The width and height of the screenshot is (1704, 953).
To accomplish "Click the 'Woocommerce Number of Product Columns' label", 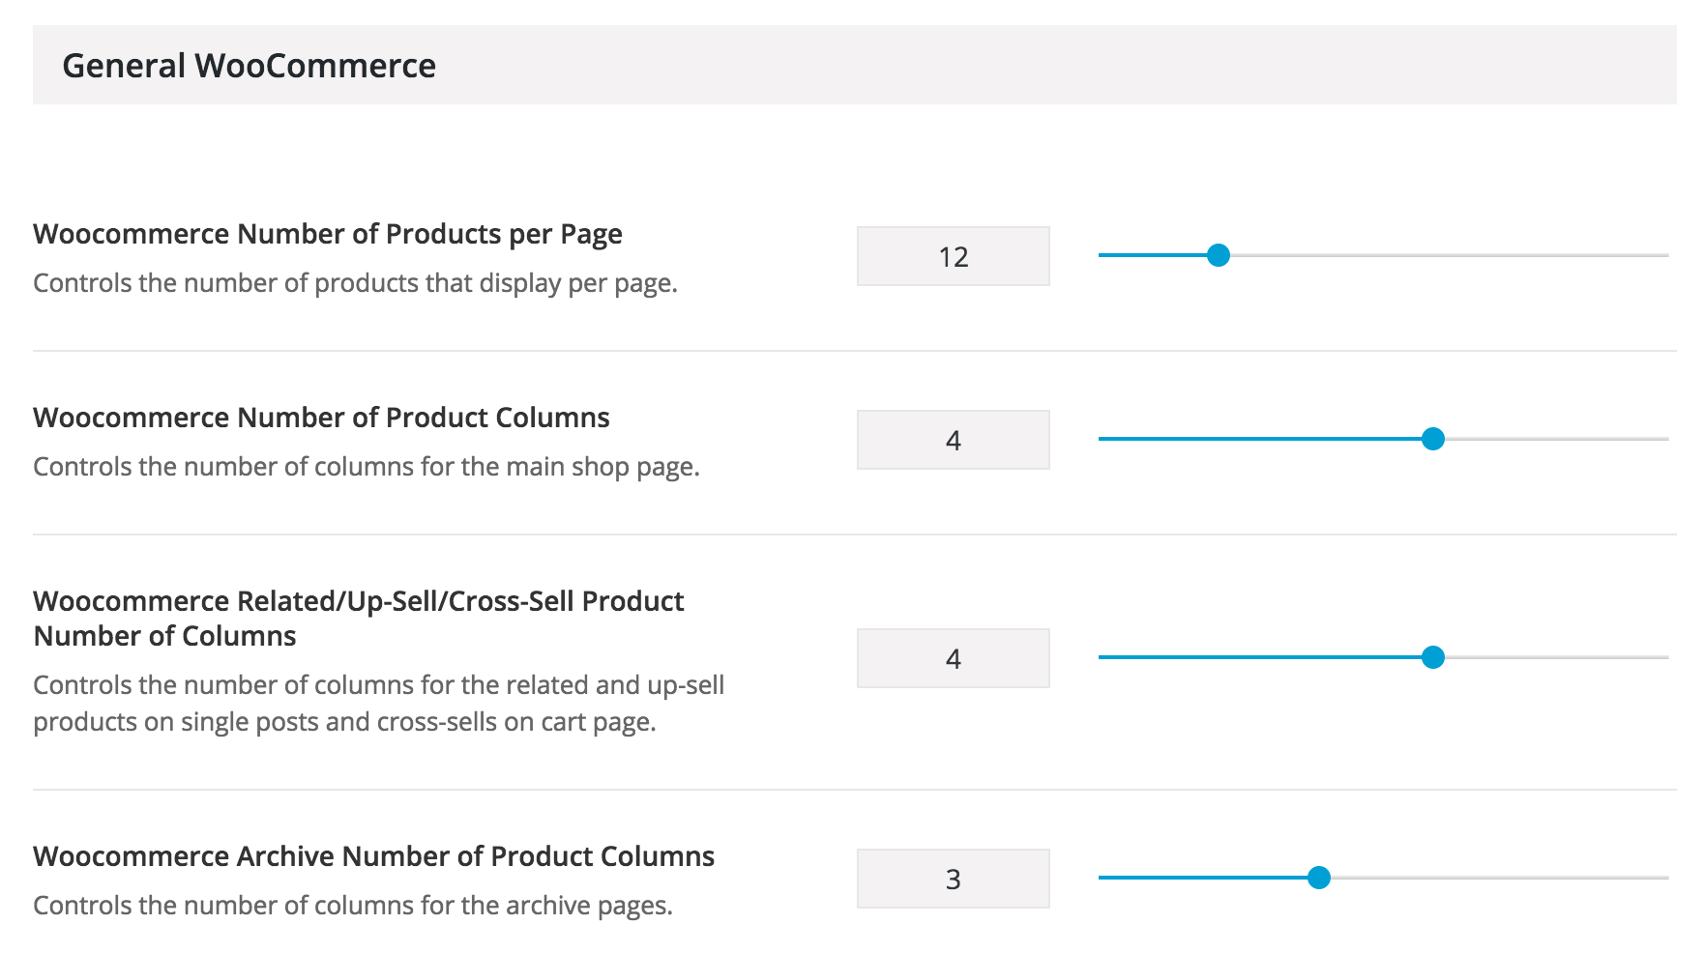I will 321,418.
